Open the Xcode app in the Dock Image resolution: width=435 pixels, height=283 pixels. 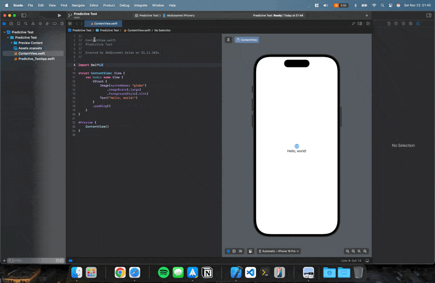[x=236, y=273]
